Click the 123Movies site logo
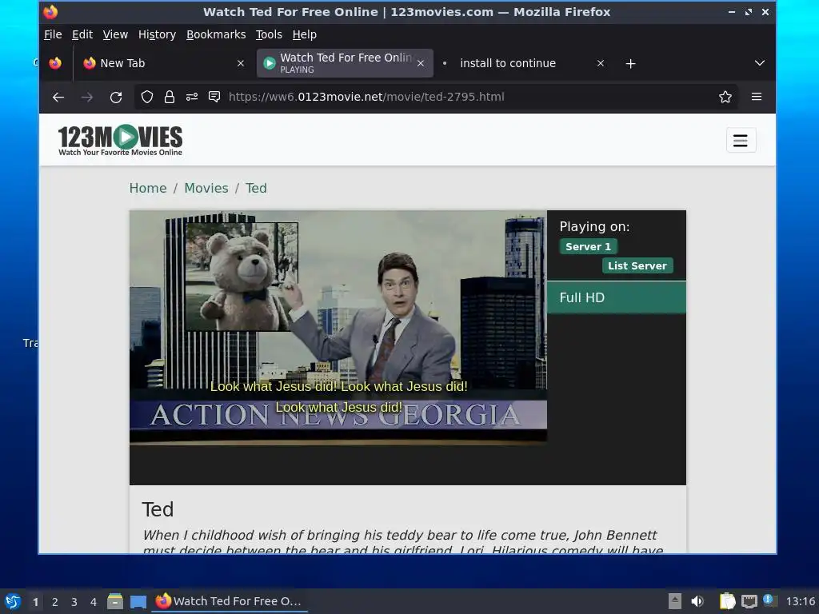 pyautogui.click(x=120, y=140)
